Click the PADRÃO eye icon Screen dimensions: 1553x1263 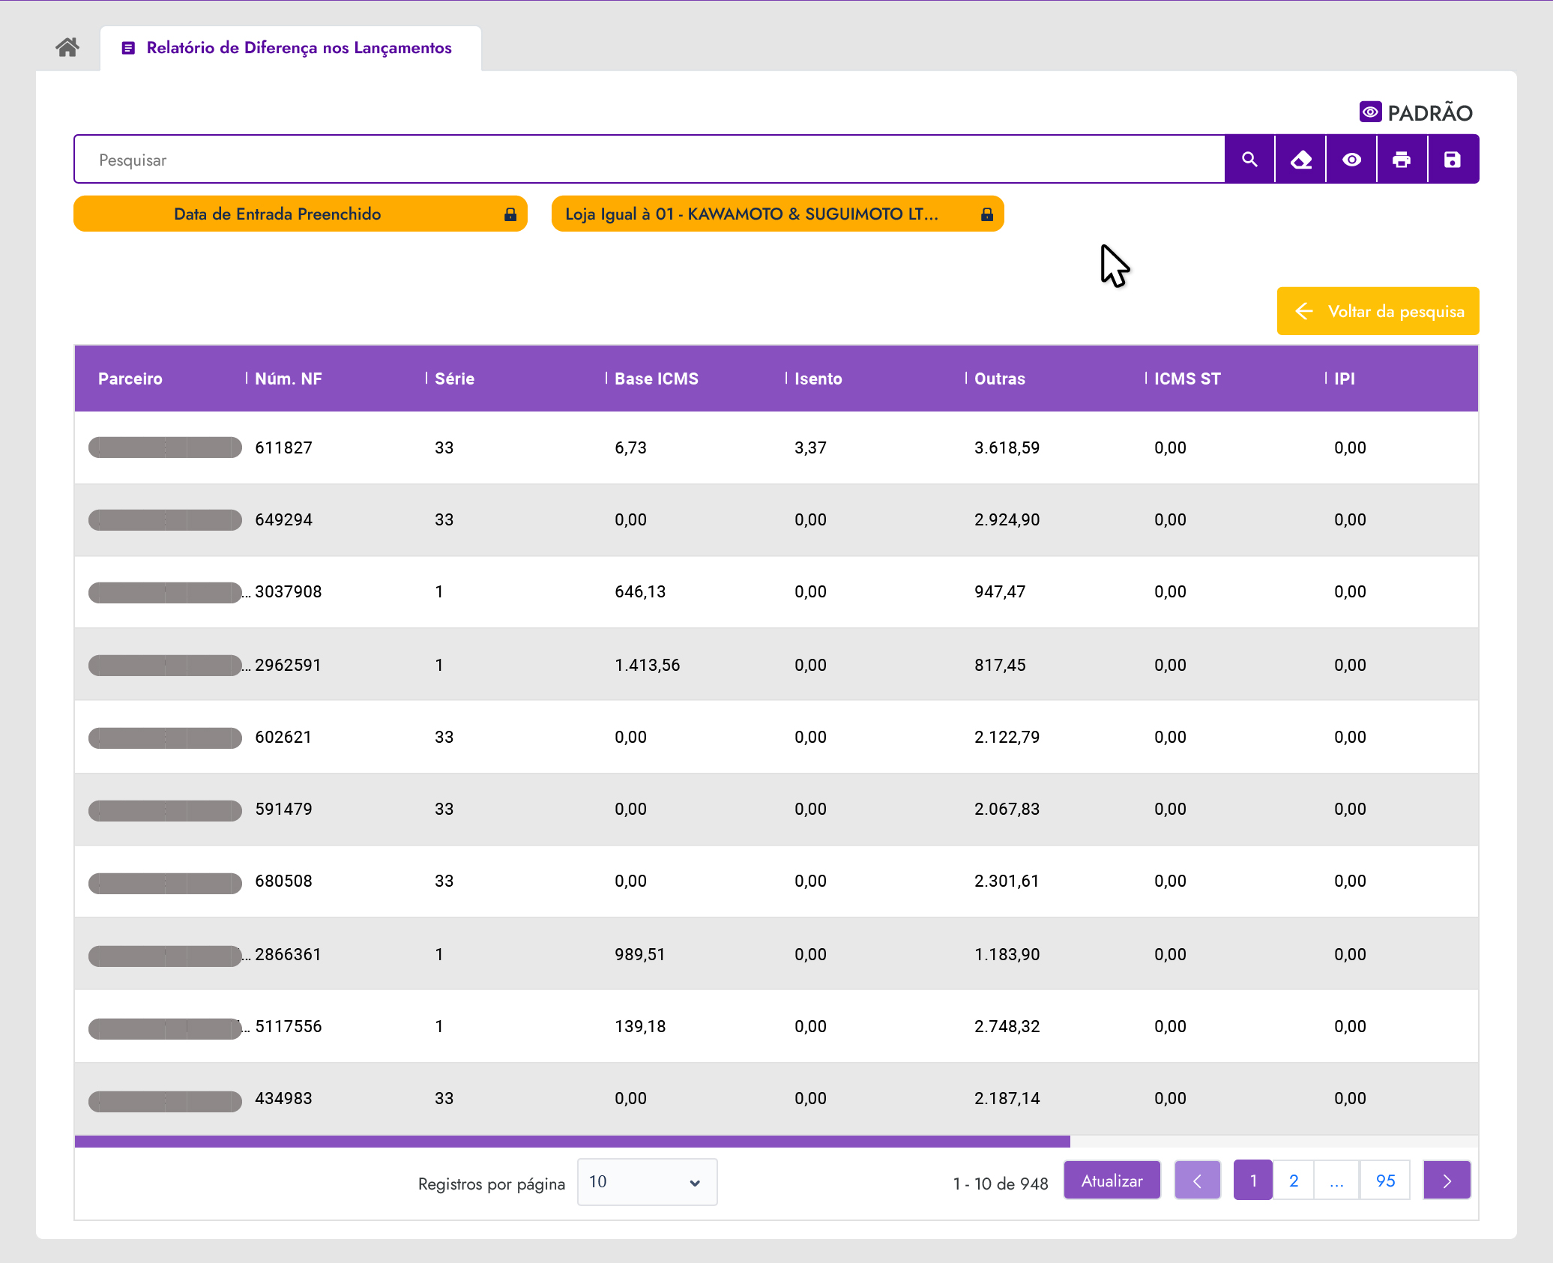click(x=1370, y=112)
